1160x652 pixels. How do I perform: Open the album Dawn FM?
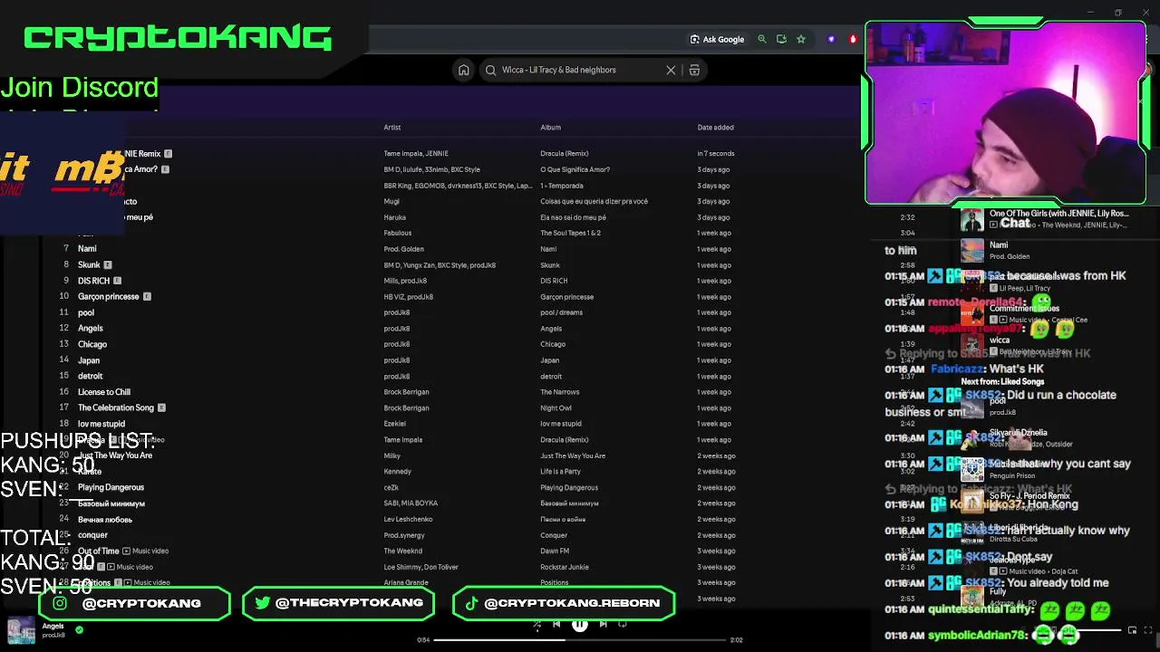pyautogui.click(x=555, y=551)
